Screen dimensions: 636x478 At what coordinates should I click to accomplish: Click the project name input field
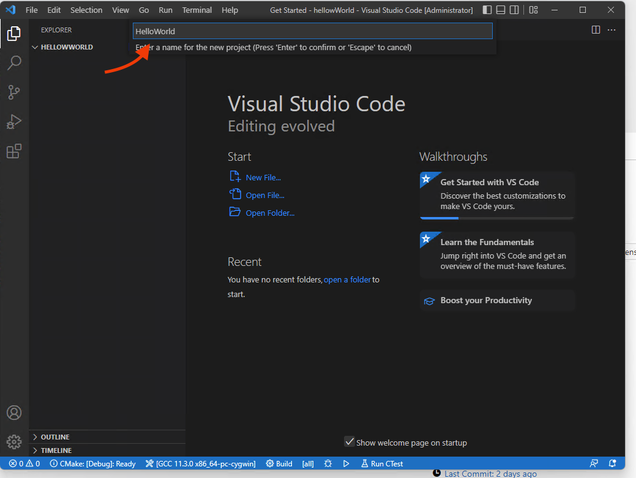[312, 31]
